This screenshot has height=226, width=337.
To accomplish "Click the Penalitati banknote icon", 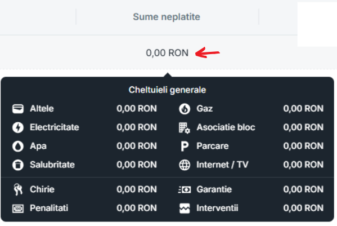I will tap(18, 209).
